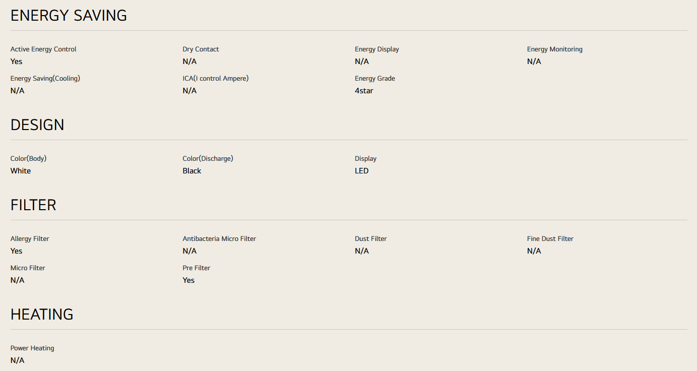Click the Black discharge color value
697x371 pixels.
tap(192, 171)
